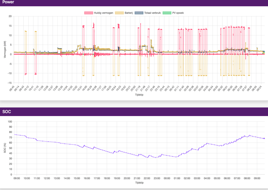Click the -15 tick on Power y-axis
This screenshot has width=268, height=190.
(10, 83)
